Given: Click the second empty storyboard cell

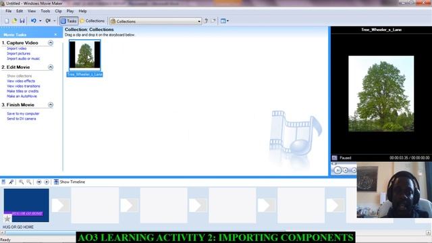Looking at the screenshot, I should (163, 205).
